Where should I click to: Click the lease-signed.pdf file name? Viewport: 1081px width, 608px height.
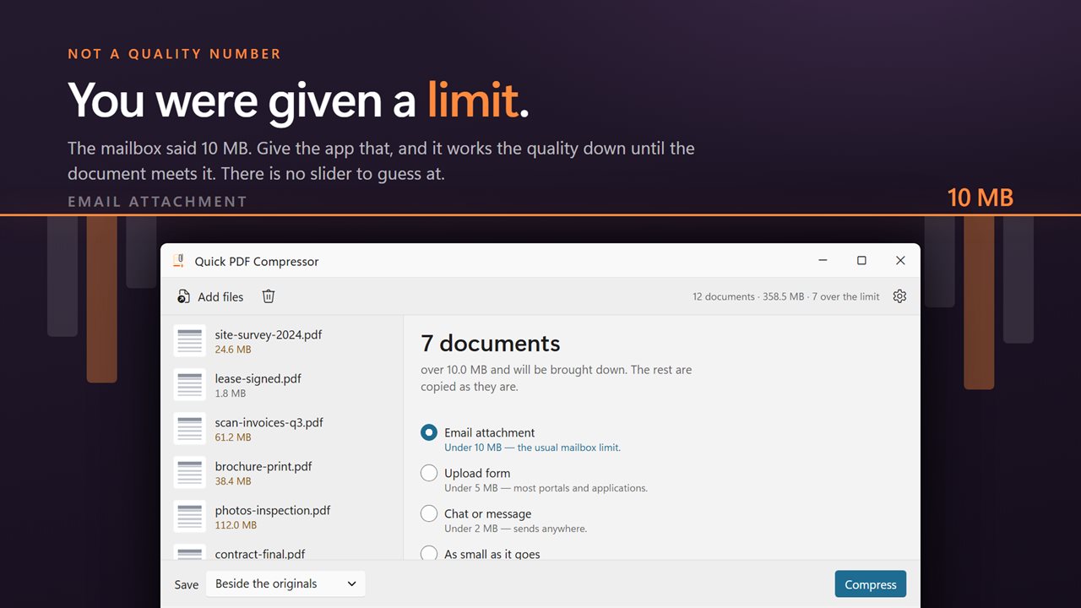tap(258, 378)
